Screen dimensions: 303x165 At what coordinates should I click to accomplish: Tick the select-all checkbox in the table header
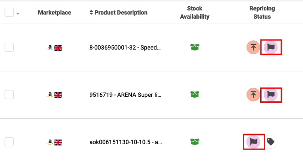point(9,12)
